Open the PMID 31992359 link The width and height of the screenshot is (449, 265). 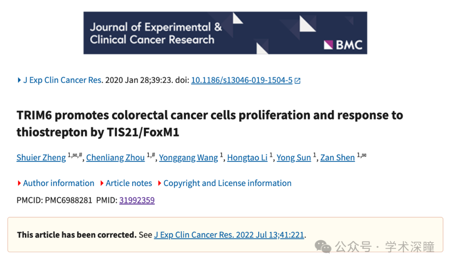(137, 200)
